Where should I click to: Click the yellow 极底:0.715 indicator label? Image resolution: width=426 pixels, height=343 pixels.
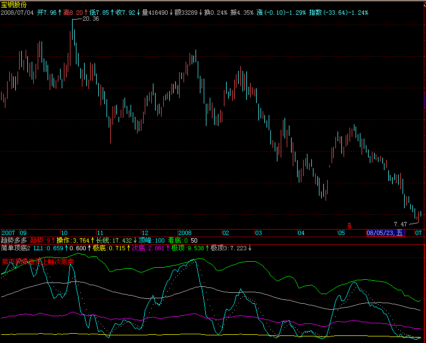[x=109, y=248]
